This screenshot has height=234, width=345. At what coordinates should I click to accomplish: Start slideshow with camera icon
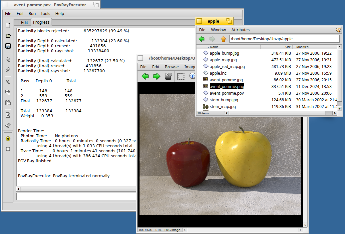click(168, 76)
